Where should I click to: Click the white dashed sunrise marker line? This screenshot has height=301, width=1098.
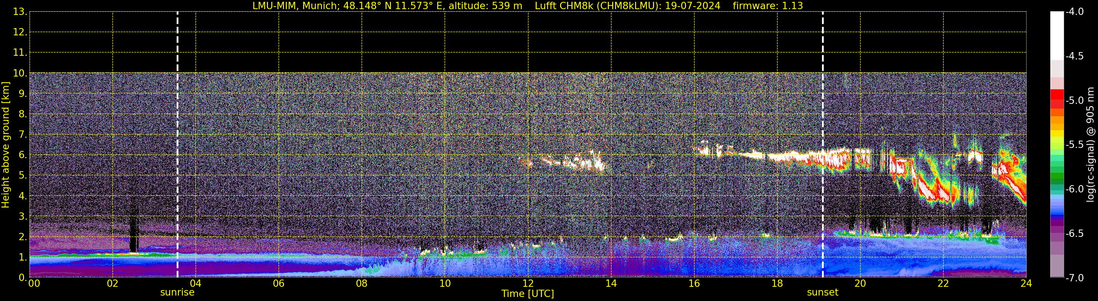point(177,145)
